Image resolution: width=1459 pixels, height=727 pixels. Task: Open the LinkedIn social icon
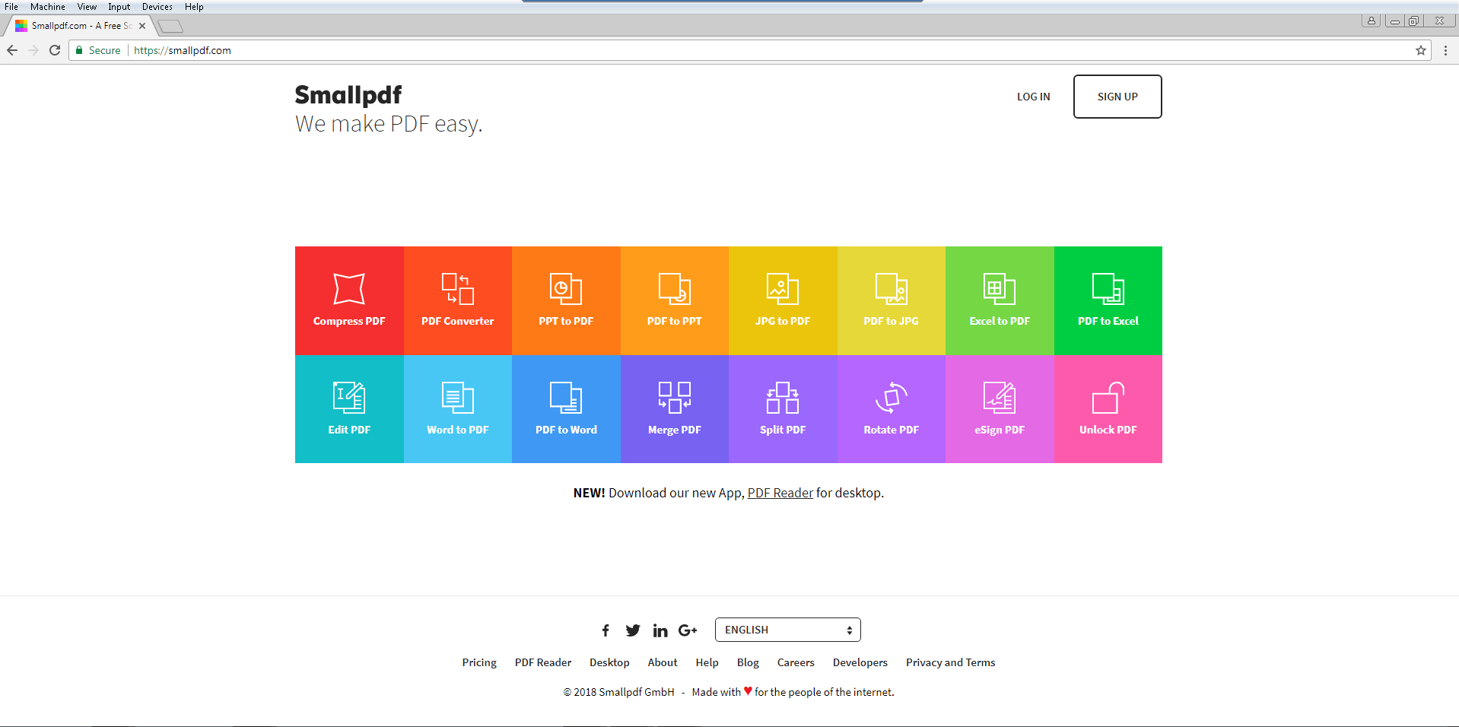660,630
